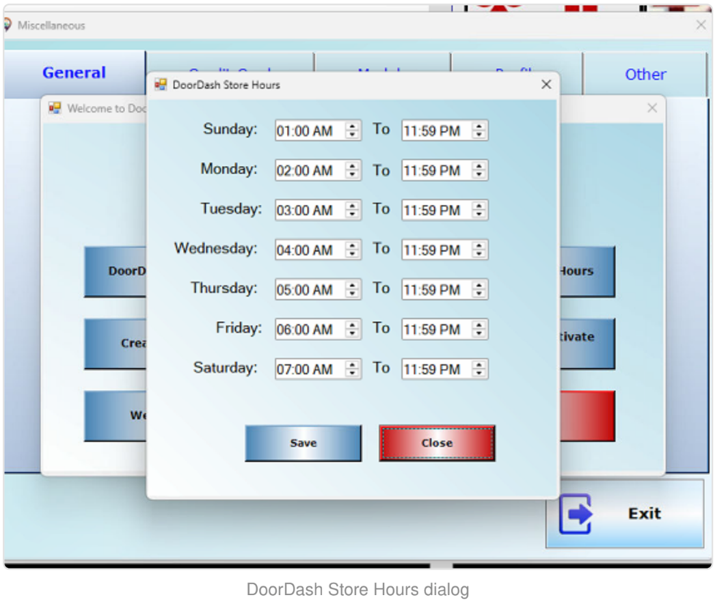Switch to the Other tab
This screenshot has width=715, height=604.
645,74
